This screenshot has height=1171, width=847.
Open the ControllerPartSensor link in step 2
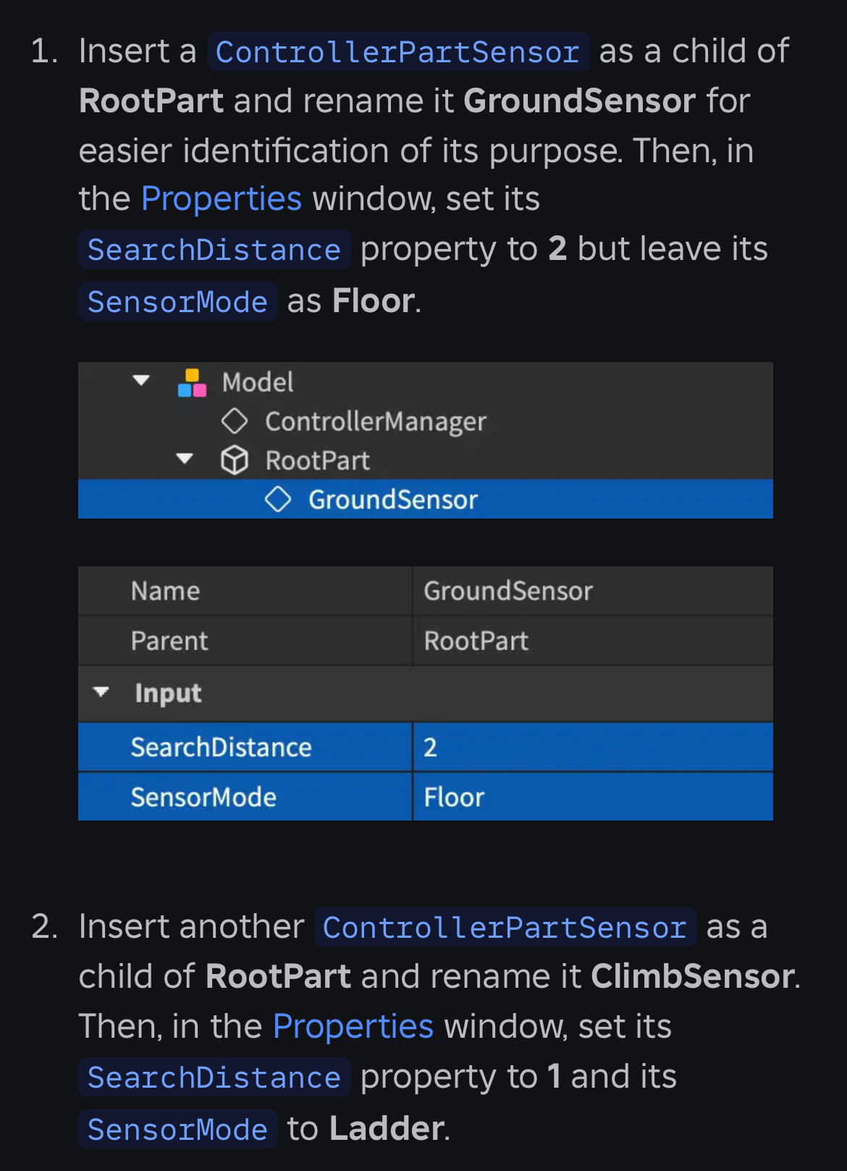coord(505,928)
